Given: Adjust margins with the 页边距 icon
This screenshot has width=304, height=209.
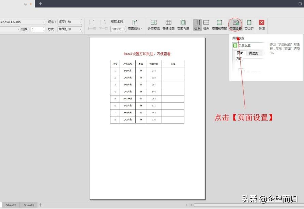Looking at the screenshot, I should pos(249,25).
